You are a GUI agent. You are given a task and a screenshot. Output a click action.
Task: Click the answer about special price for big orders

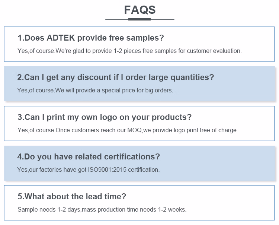pyautogui.click(x=95, y=90)
